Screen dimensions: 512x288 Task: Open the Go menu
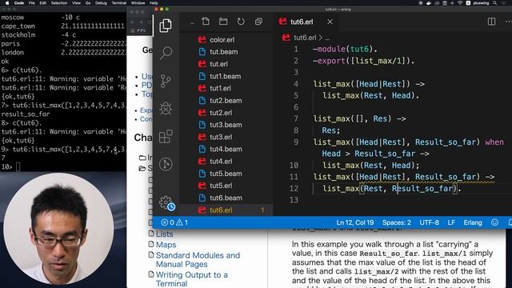point(88,3)
